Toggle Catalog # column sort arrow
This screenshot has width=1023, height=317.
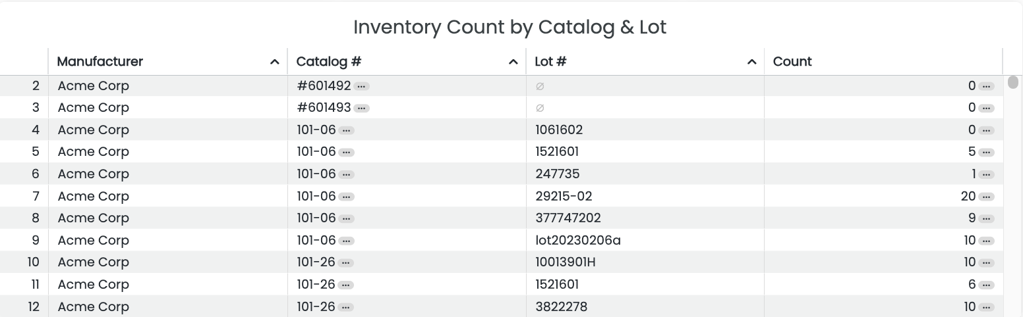coord(513,62)
